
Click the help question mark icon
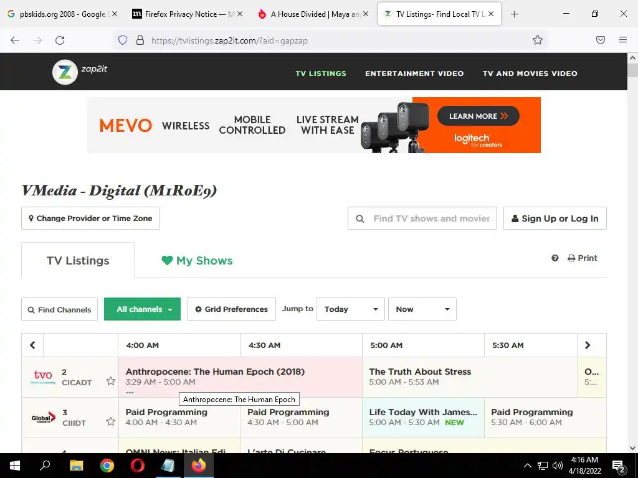click(555, 258)
